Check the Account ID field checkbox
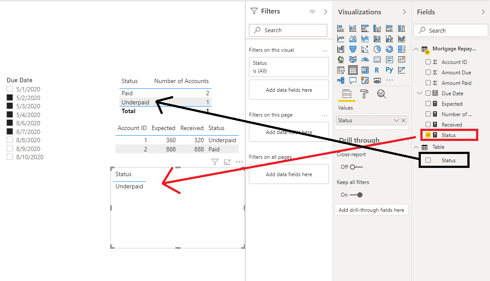This screenshot has height=281, width=490. tap(428, 62)
